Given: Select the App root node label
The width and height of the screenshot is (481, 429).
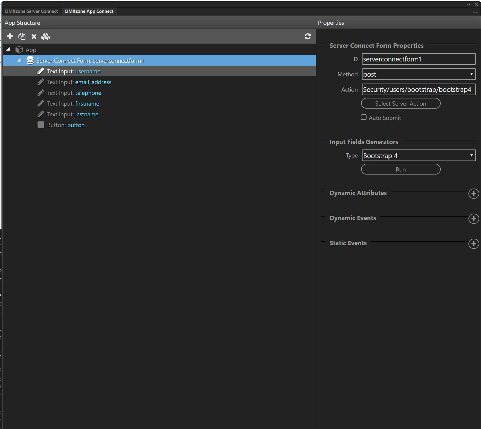Looking at the screenshot, I should coord(31,50).
